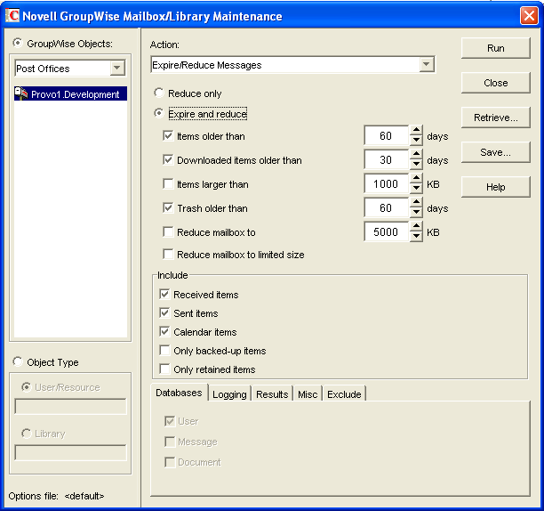The image size is (544, 511).
Task: Click the Provo1.Development post office icon
Action: 20,93
